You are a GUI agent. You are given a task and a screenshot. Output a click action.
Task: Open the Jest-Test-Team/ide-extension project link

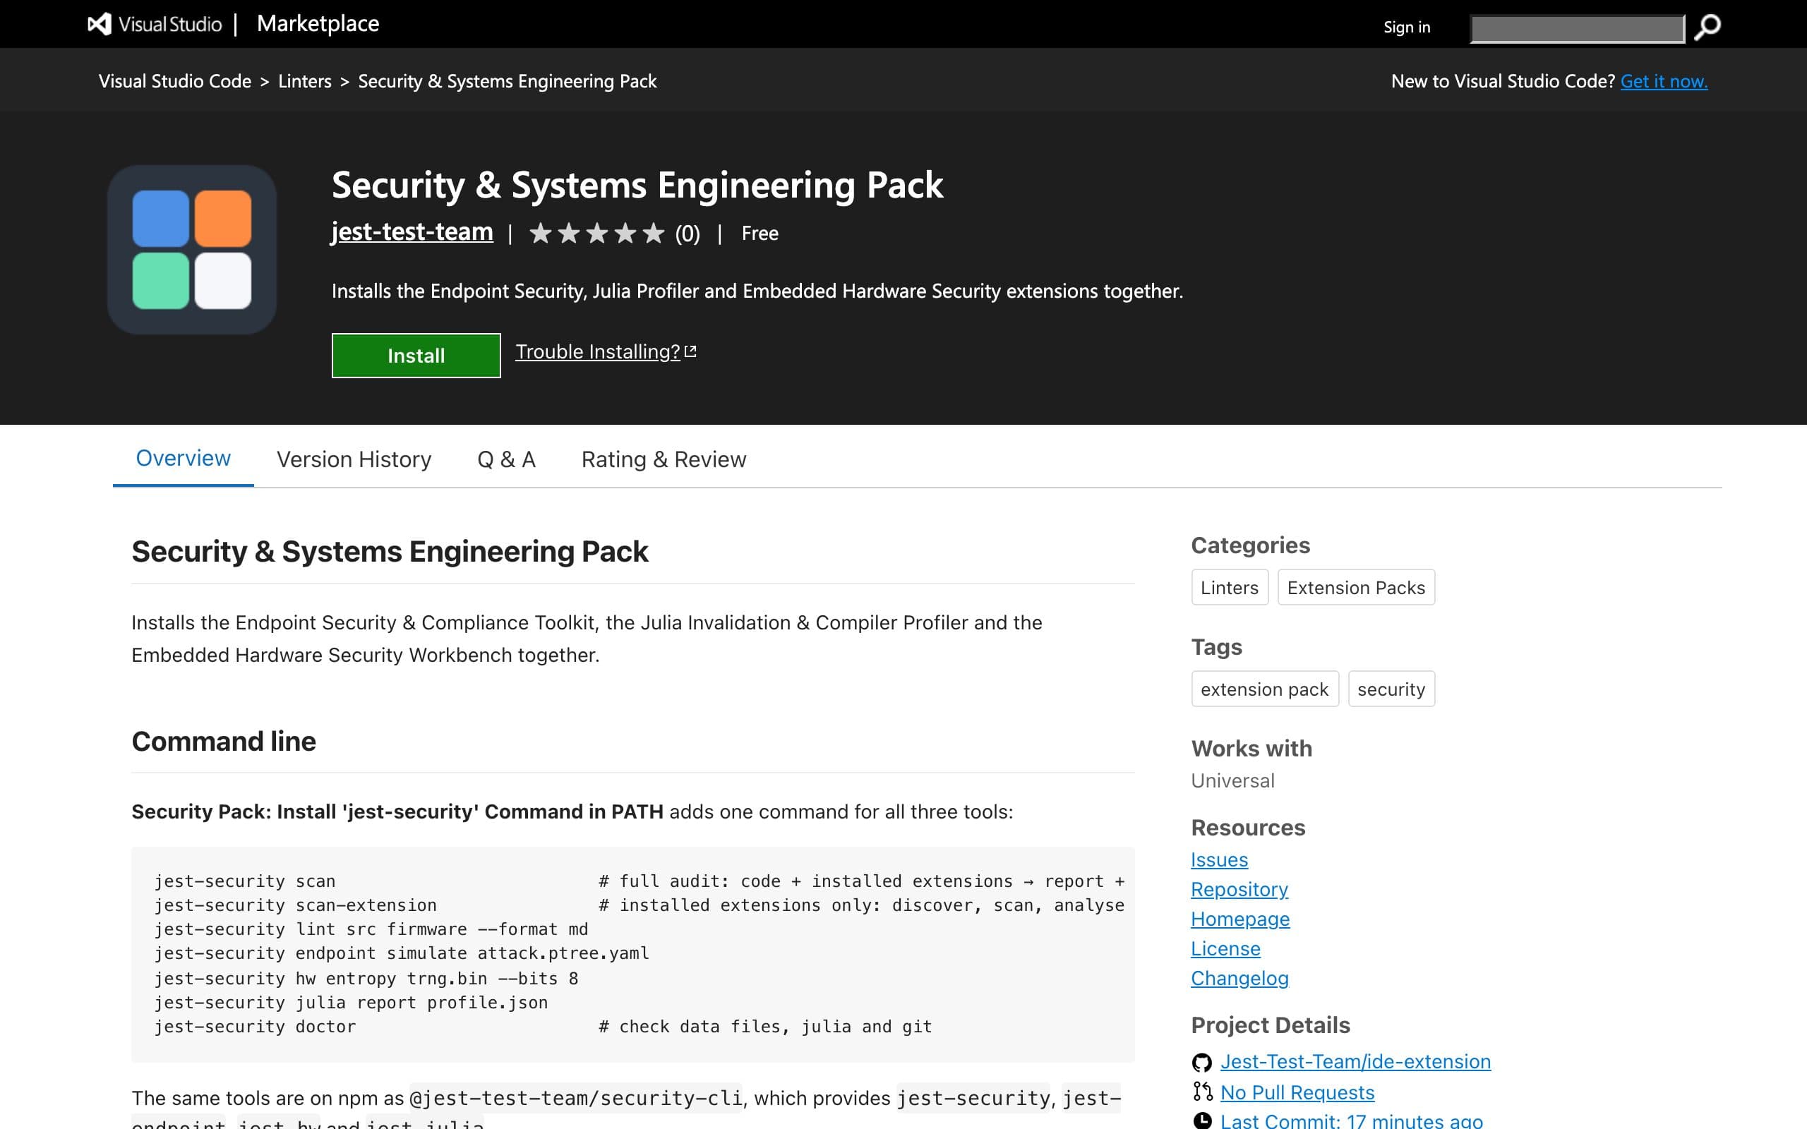[x=1355, y=1062]
